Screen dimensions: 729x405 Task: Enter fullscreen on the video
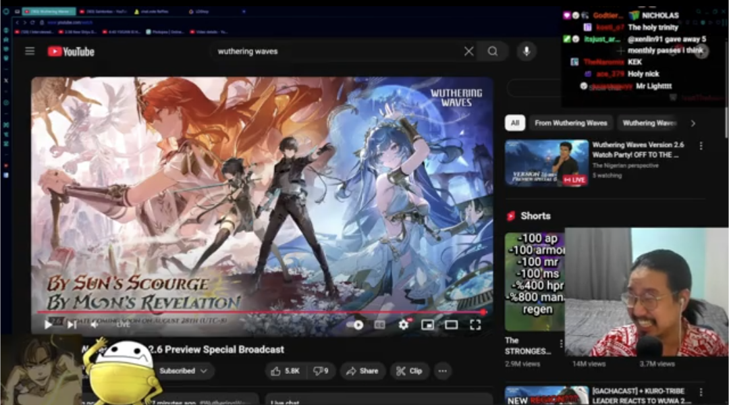(x=475, y=325)
